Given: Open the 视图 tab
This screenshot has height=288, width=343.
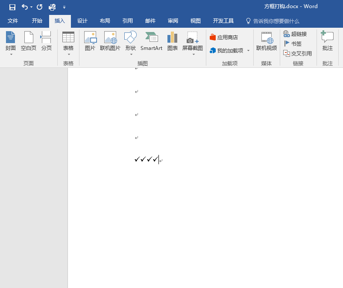Looking at the screenshot, I should (196, 21).
